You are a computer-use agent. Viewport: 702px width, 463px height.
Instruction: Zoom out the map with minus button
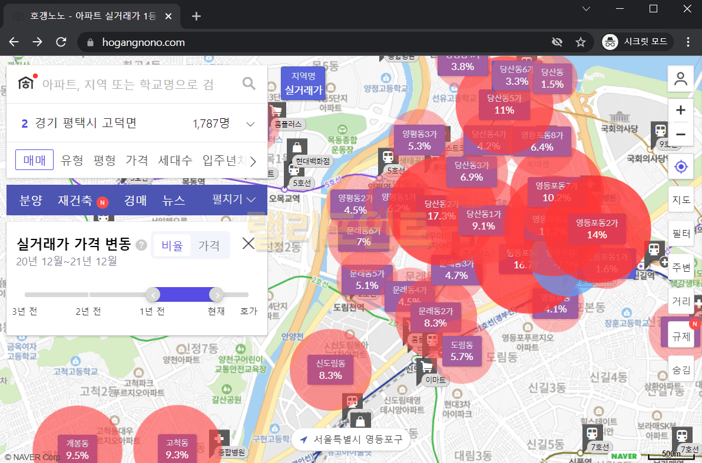(x=681, y=135)
